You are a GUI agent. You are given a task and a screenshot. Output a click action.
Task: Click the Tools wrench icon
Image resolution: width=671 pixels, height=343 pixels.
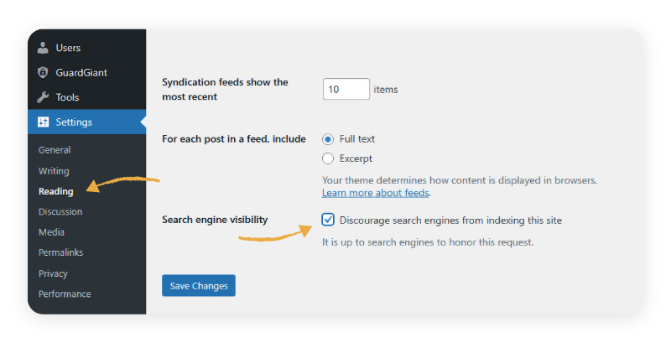tap(44, 97)
